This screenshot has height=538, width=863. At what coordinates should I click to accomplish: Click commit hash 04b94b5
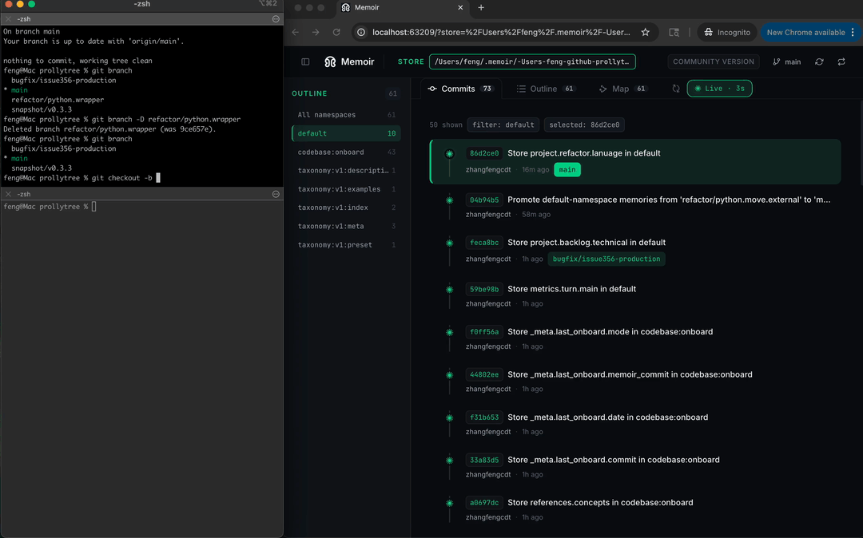click(x=484, y=200)
